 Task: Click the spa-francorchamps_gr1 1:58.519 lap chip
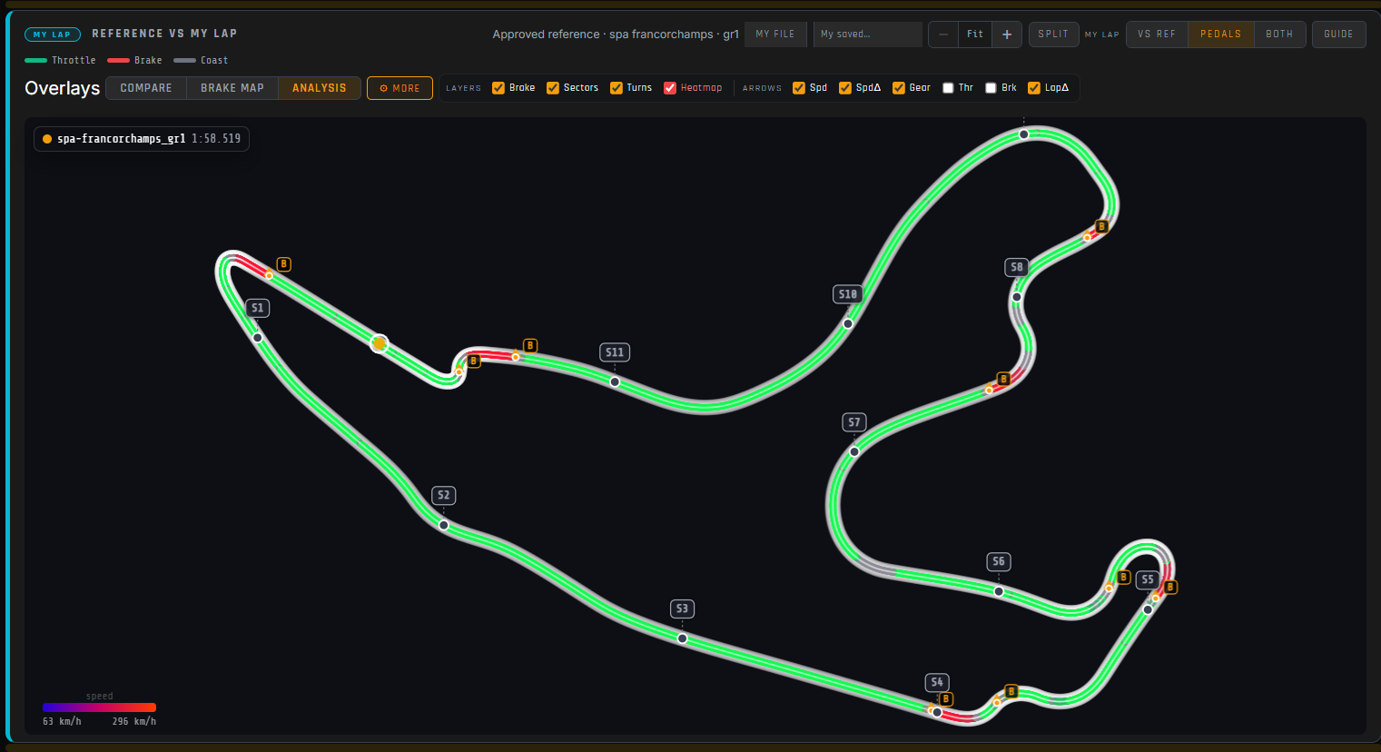point(142,139)
